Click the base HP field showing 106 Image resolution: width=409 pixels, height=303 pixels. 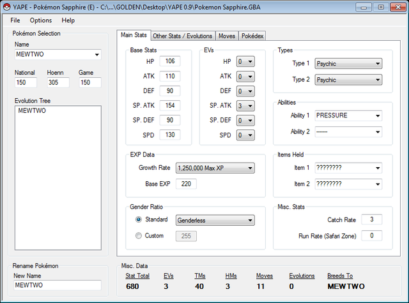pyautogui.click(x=170, y=61)
